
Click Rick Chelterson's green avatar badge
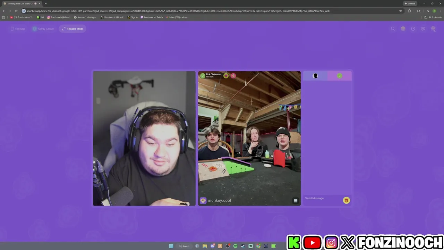coord(203,76)
